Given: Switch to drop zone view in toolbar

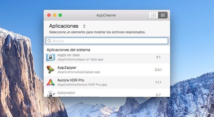Looking at the screenshot, I should point(154,15).
